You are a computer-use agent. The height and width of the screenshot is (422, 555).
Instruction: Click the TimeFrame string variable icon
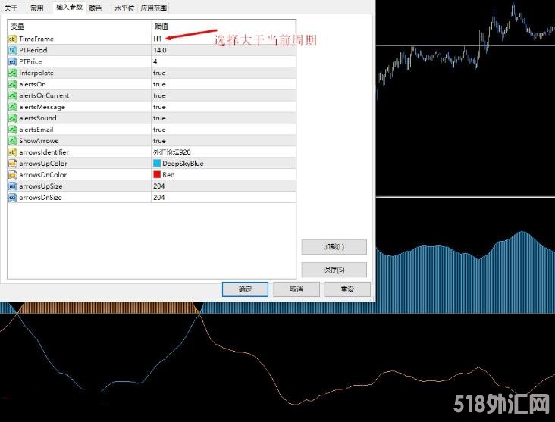coord(12,39)
